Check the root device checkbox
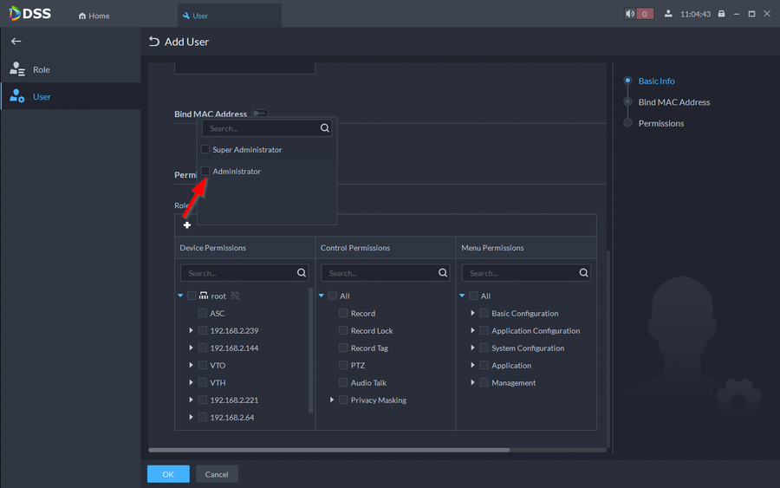The image size is (780, 488). [x=192, y=296]
